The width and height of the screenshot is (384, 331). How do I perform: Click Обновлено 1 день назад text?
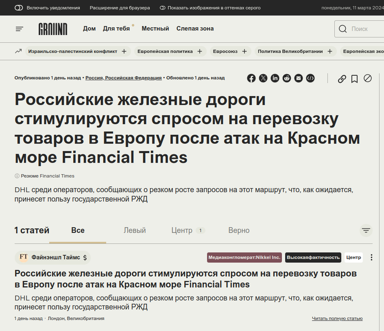(x=196, y=78)
